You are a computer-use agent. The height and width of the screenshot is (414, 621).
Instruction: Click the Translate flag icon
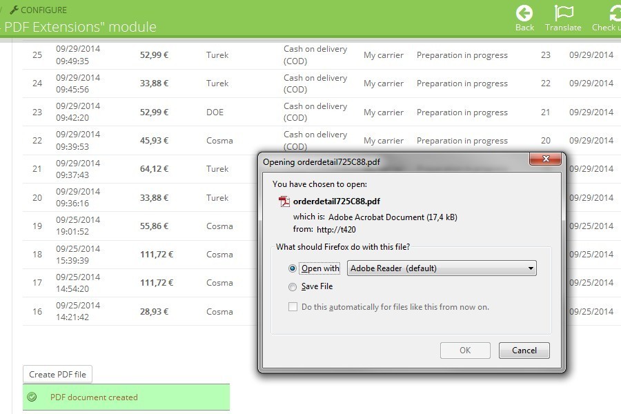click(563, 13)
